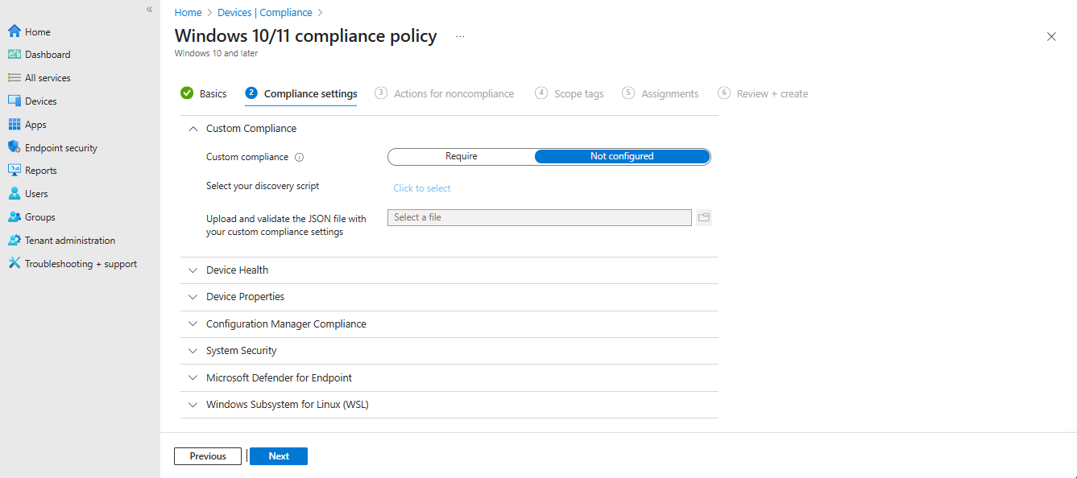Open the file browser for JSON upload

tap(703, 217)
